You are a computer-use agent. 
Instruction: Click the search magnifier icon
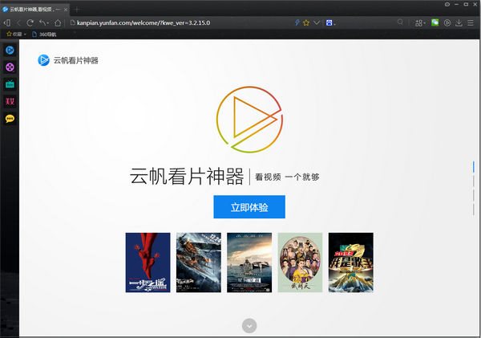point(400,22)
